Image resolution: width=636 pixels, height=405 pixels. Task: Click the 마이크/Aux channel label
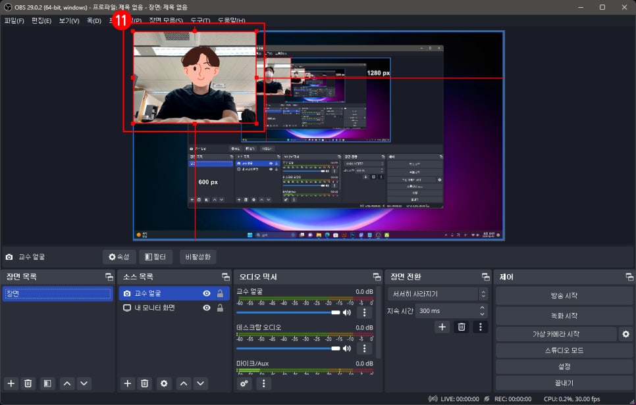(252, 364)
